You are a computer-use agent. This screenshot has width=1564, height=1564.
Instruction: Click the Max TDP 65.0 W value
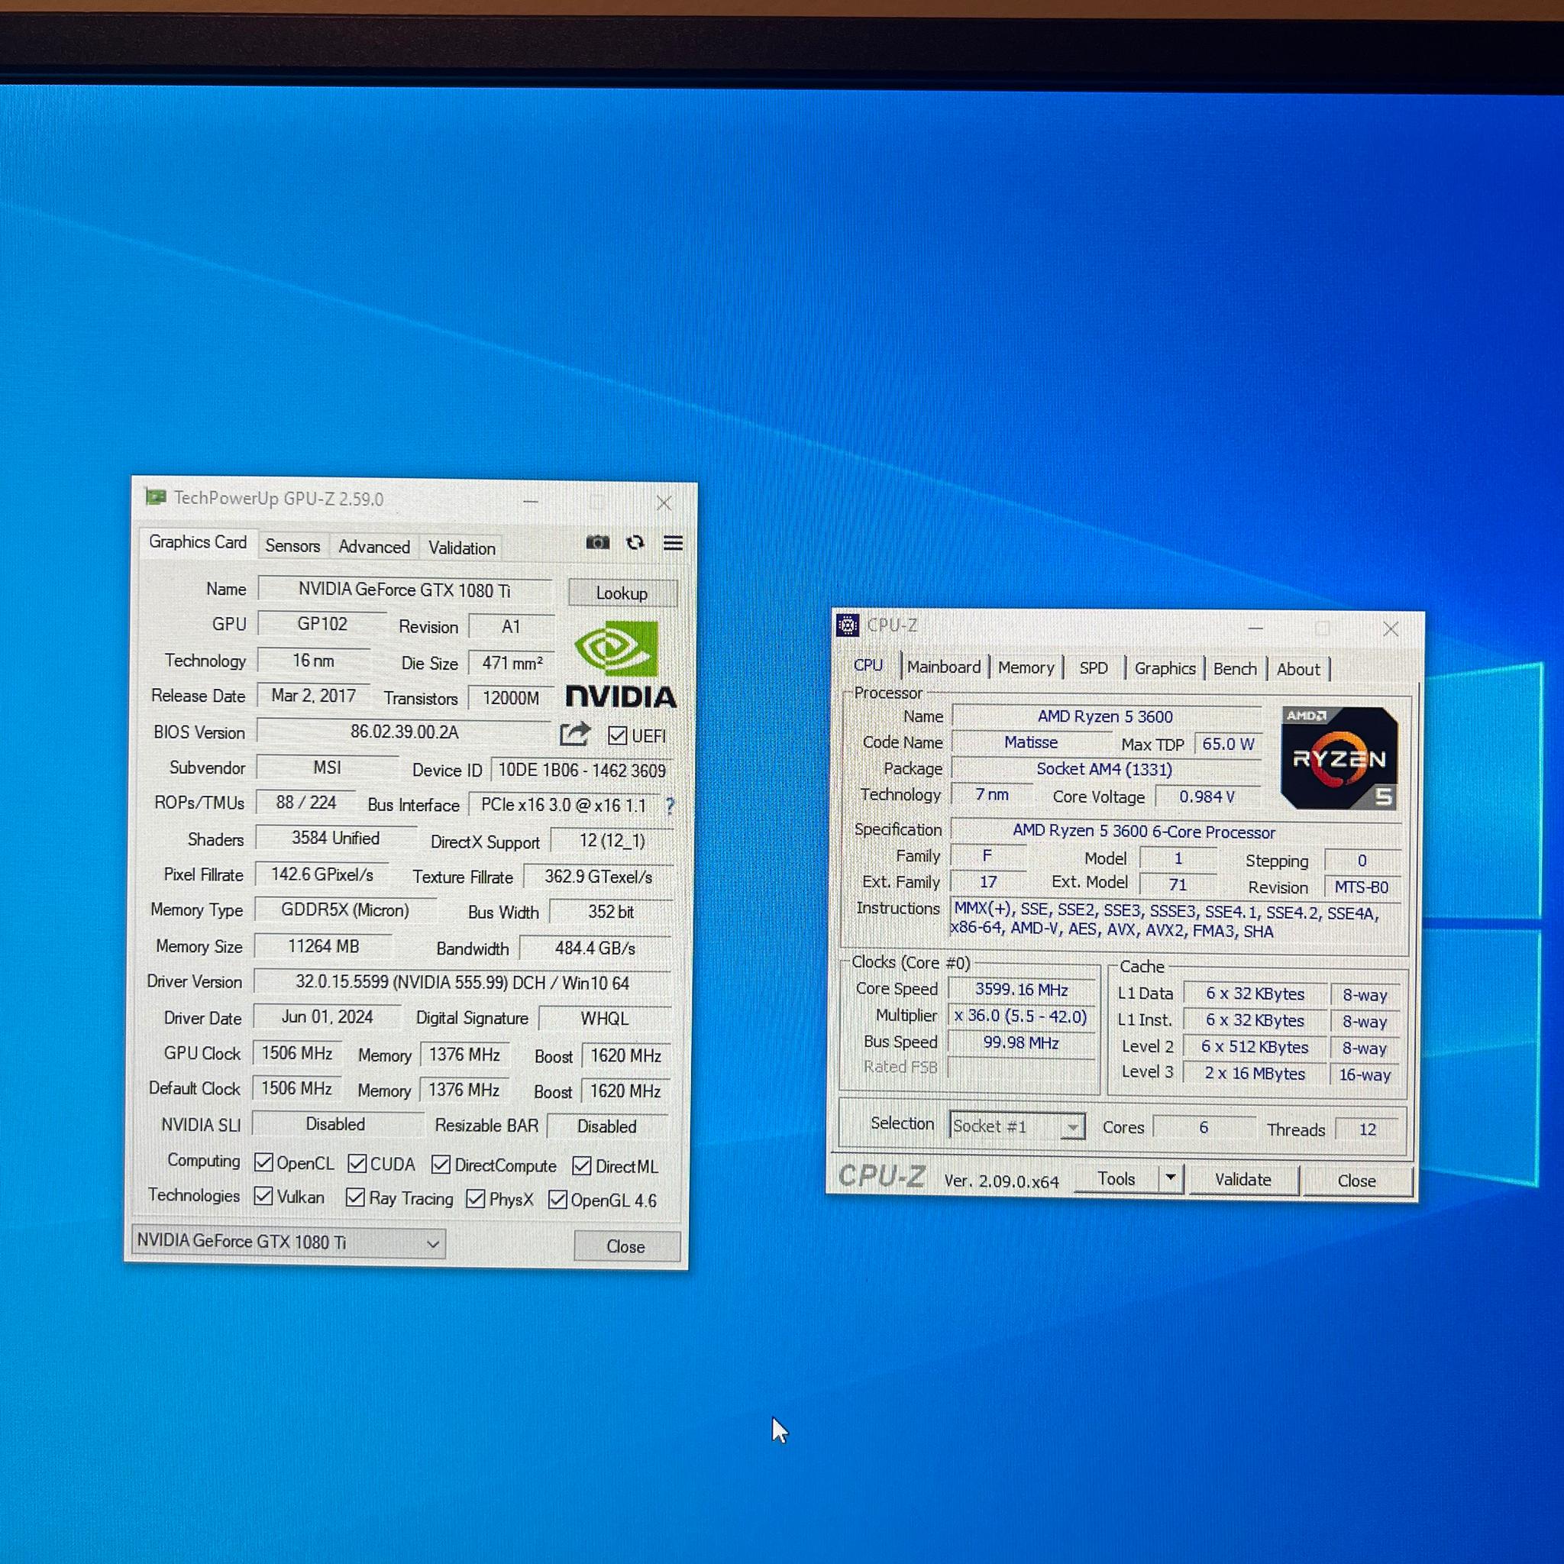pyautogui.click(x=1228, y=744)
